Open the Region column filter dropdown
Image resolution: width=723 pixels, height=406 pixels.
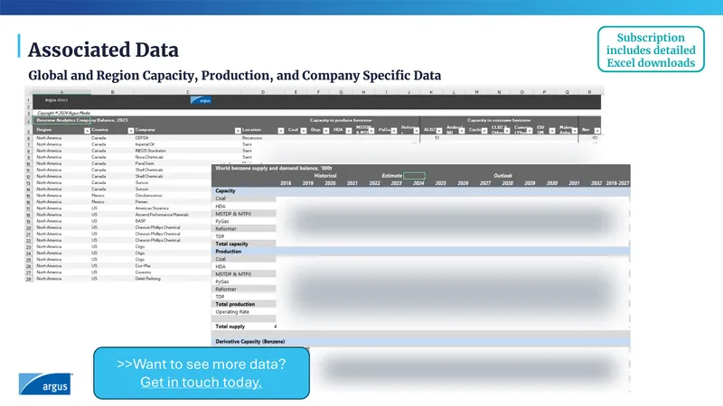pyautogui.click(x=87, y=131)
